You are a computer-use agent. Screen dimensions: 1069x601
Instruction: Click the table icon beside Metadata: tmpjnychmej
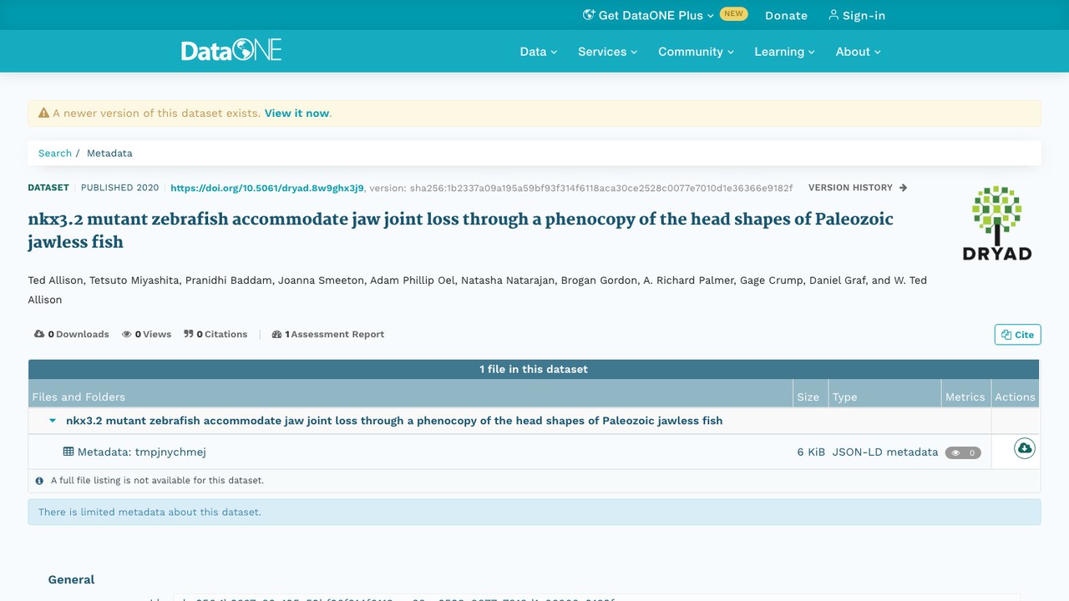pyautogui.click(x=68, y=452)
